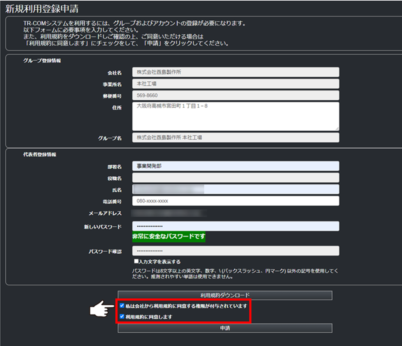Viewport: 402px width, 346px height.
Task: Select the 郵便番号 field showing 569-8660
Action: click(235, 95)
